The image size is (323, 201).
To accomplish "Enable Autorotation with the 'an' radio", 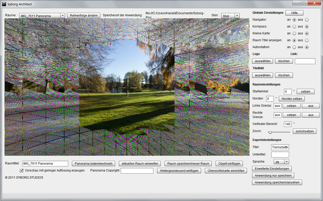I will [x=294, y=47].
